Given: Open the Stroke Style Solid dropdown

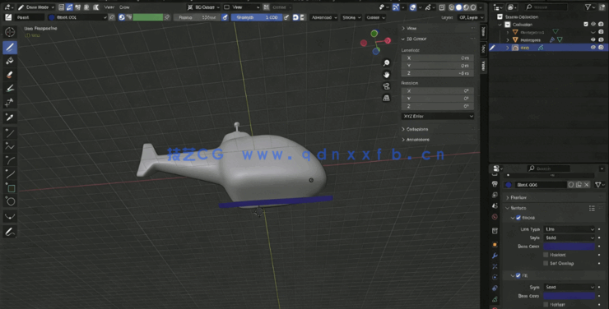Looking at the screenshot, I should pos(569,238).
